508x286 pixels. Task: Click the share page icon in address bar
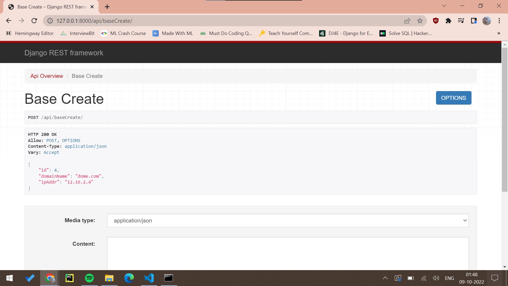[407, 21]
